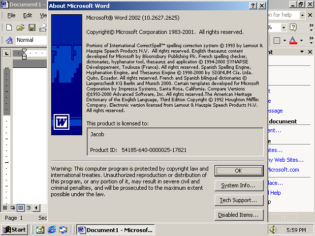This screenshot has height=236, width=315.
Task: Switch to Outline View icon
Action: coord(29,207)
